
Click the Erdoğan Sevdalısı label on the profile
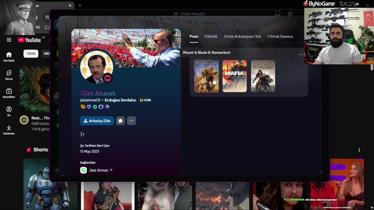click(x=120, y=100)
